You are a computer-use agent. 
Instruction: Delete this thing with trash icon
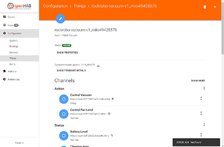click(205, 7)
